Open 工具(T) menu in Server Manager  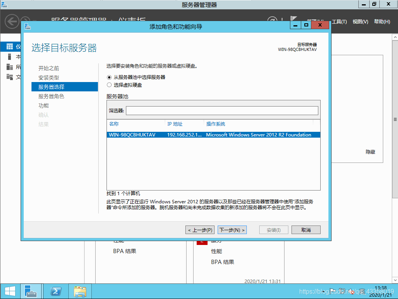[339, 22]
